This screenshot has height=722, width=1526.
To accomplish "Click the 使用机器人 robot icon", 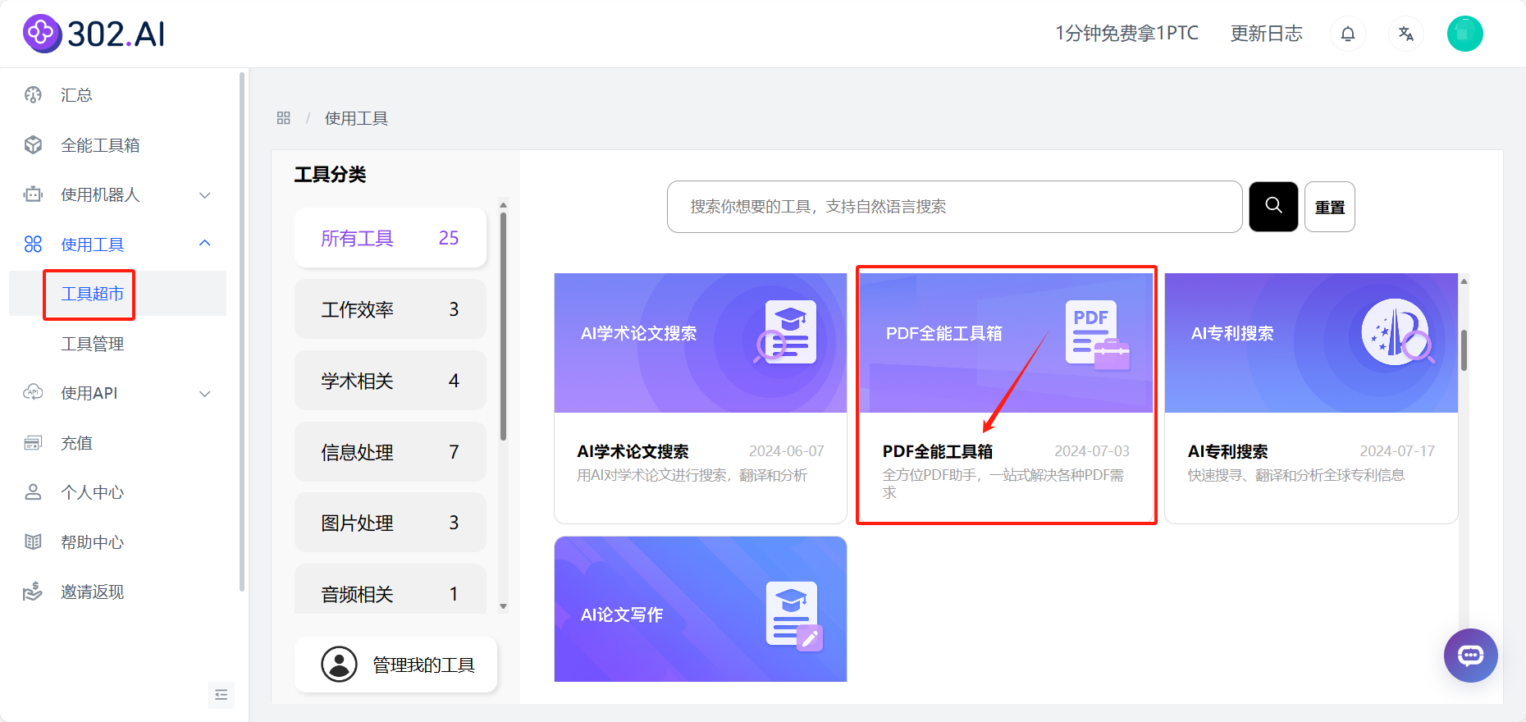I will pyautogui.click(x=33, y=194).
